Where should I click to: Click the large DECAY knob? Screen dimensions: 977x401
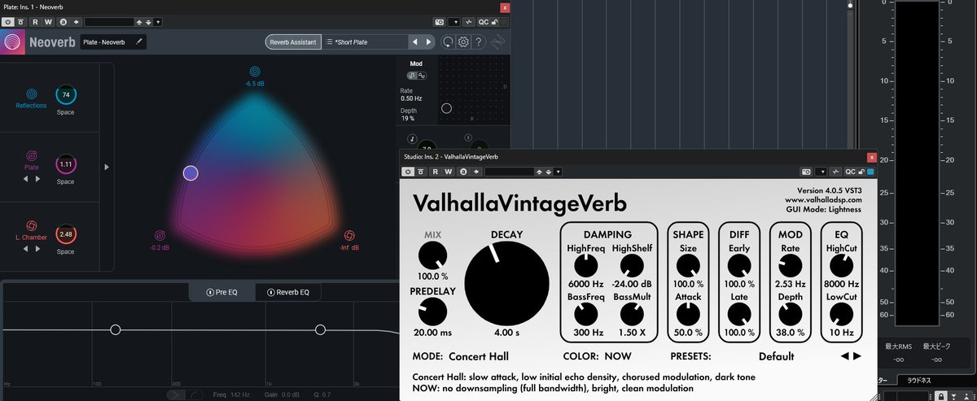click(506, 282)
